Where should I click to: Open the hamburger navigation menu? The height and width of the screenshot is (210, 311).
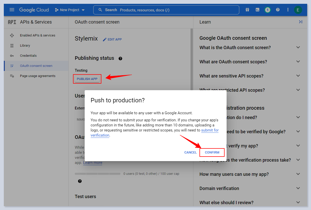[12, 10]
